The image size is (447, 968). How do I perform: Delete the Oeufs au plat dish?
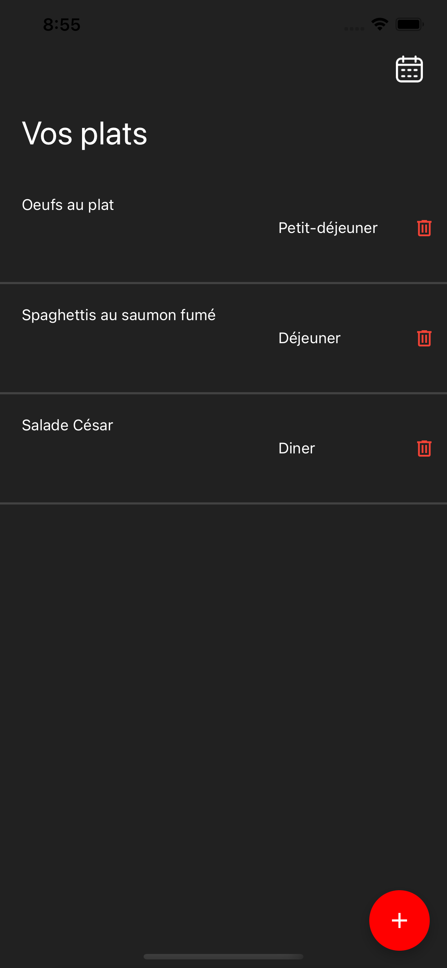[424, 228]
